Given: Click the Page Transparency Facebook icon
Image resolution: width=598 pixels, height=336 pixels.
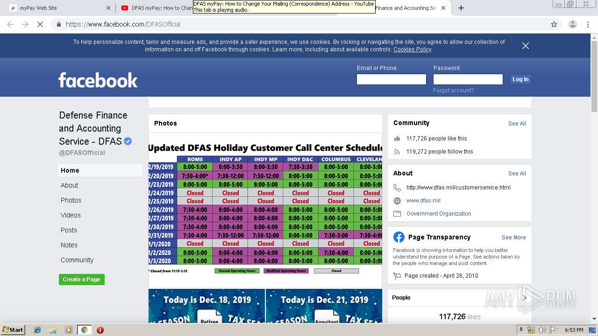Looking at the screenshot, I should pos(399,237).
